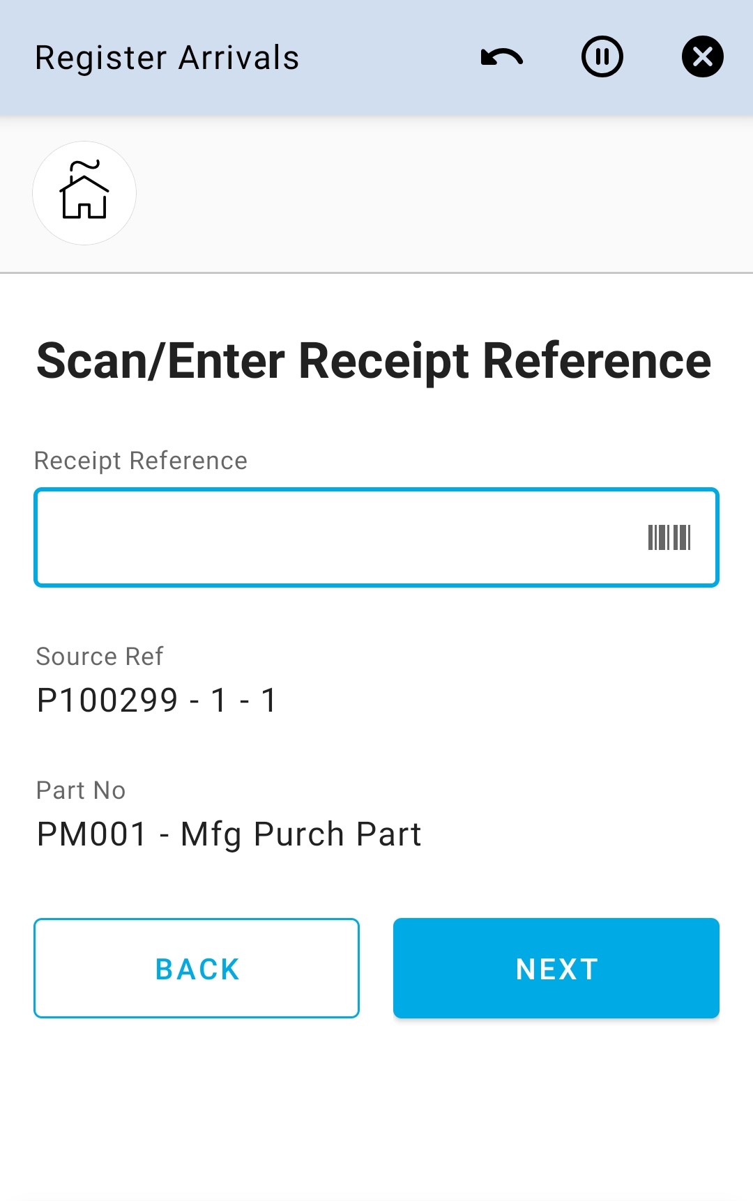Click the Scan/Enter Receipt Reference heading
Viewport: 753px width, 1201px height.
pyautogui.click(x=374, y=361)
